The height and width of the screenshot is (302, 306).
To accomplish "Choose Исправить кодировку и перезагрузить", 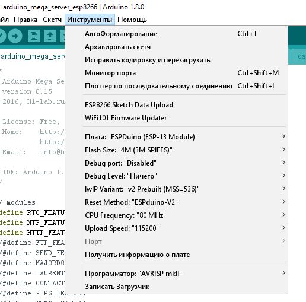I will tap(176, 60).
